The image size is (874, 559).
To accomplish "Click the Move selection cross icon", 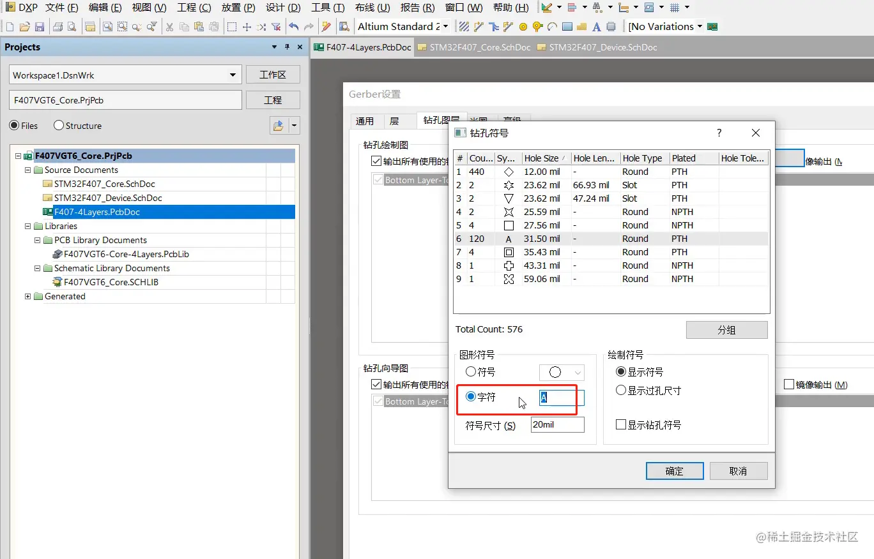I will (x=247, y=27).
